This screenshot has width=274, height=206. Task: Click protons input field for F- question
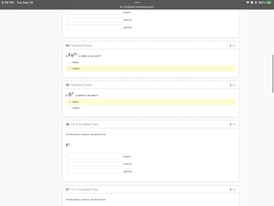[x=95, y=157]
